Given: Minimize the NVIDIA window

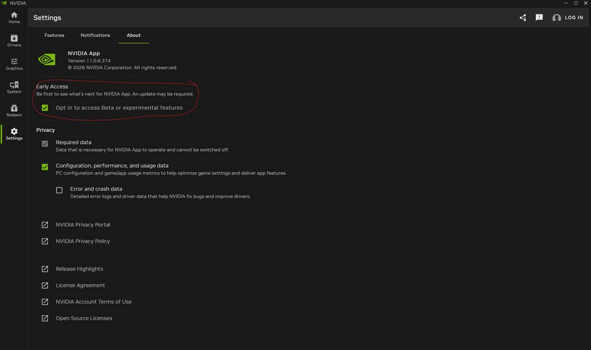Looking at the screenshot, I should click(565, 3).
